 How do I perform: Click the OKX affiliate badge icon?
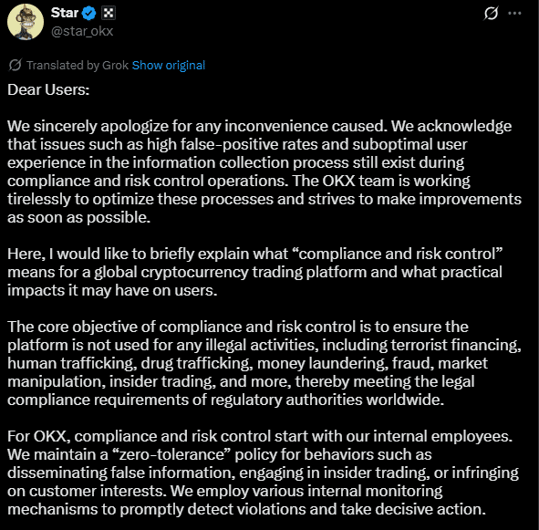click(x=109, y=13)
